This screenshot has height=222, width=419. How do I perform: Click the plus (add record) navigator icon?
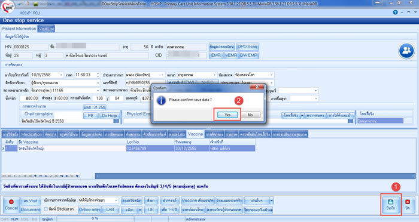pyautogui.click(x=35, y=176)
